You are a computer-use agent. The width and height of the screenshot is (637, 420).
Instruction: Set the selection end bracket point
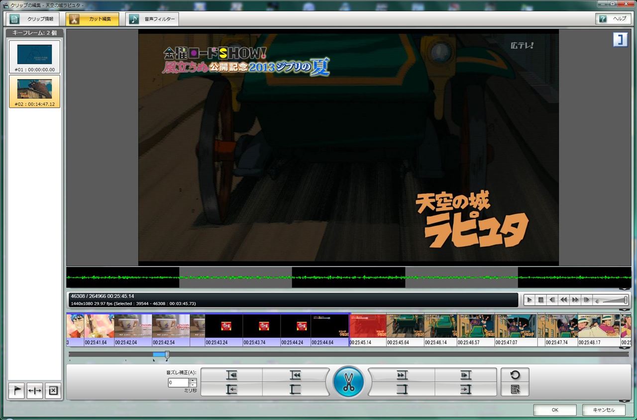402,390
